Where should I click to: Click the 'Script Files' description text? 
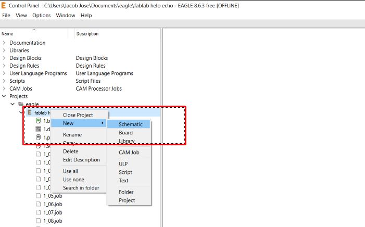88,81
